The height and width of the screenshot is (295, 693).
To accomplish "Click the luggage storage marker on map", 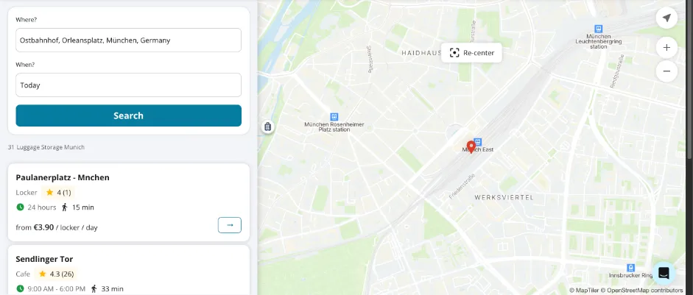I will pyautogui.click(x=268, y=127).
